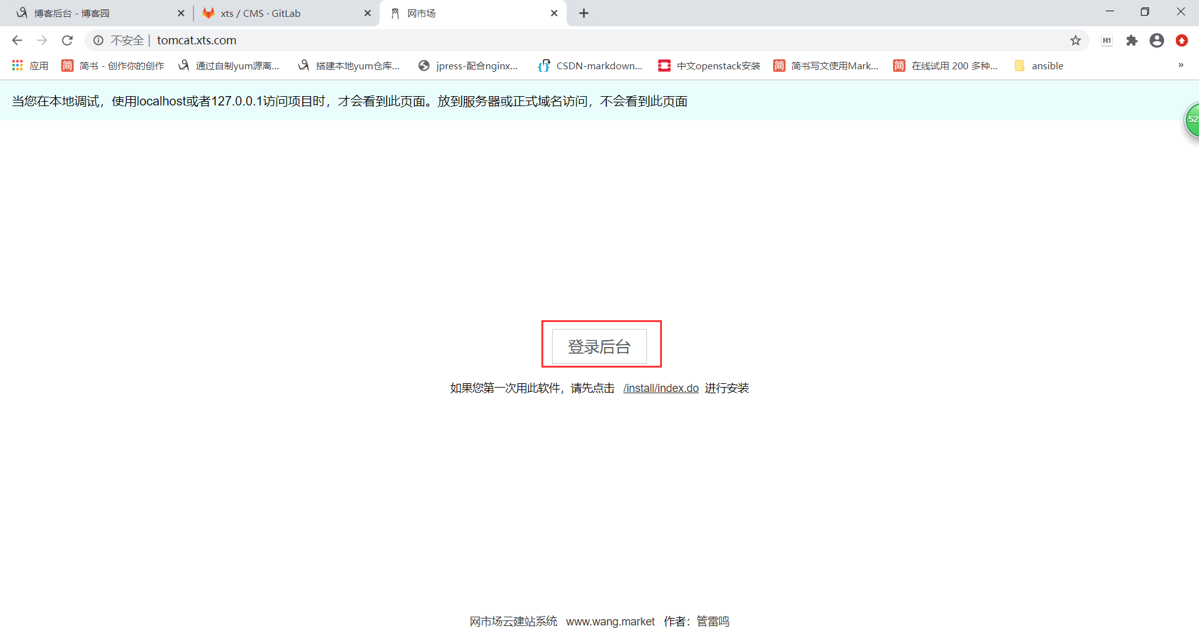Reload the tomcat.xts.com page
This screenshot has height=641, width=1199.
pyautogui.click(x=67, y=41)
